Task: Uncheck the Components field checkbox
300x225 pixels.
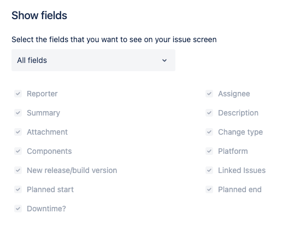Action: point(18,151)
